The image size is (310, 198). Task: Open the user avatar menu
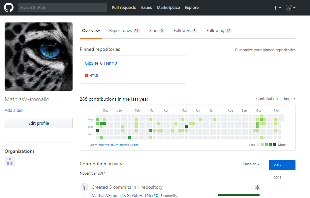point(290,8)
